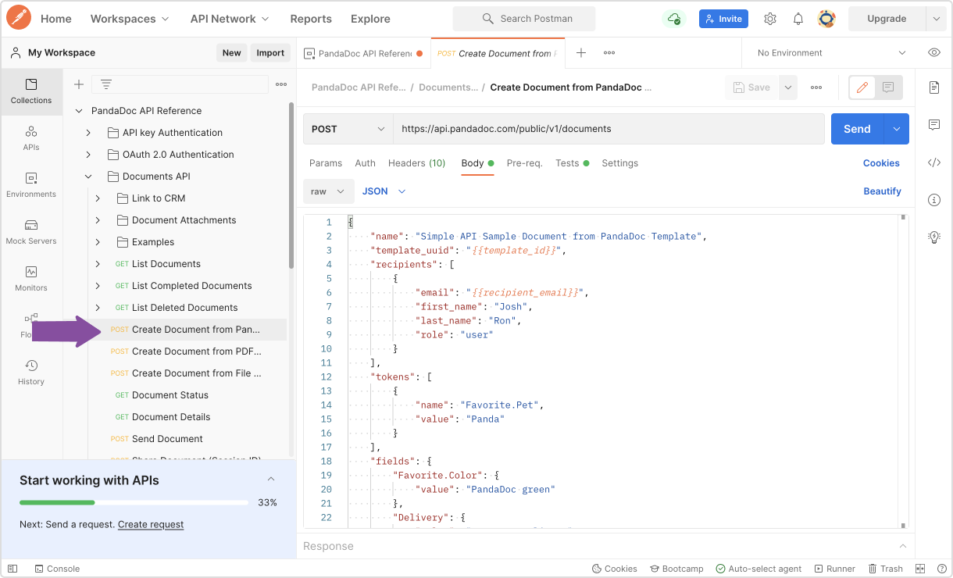
Task: Open the settings gear icon in header
Action: point(770,19)
